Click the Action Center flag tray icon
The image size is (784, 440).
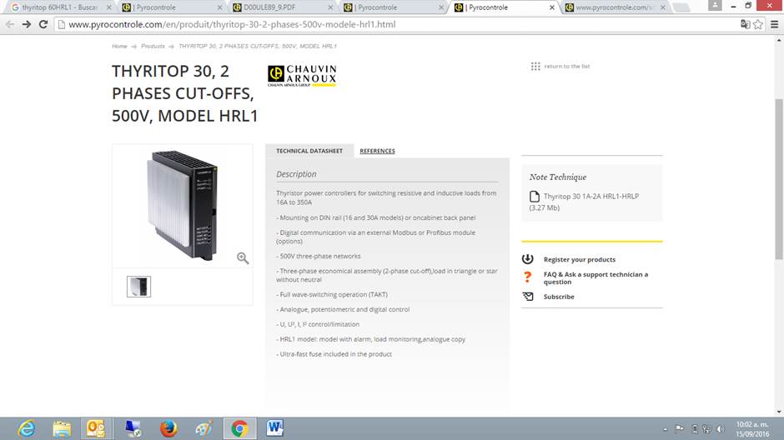coord(679,428)
